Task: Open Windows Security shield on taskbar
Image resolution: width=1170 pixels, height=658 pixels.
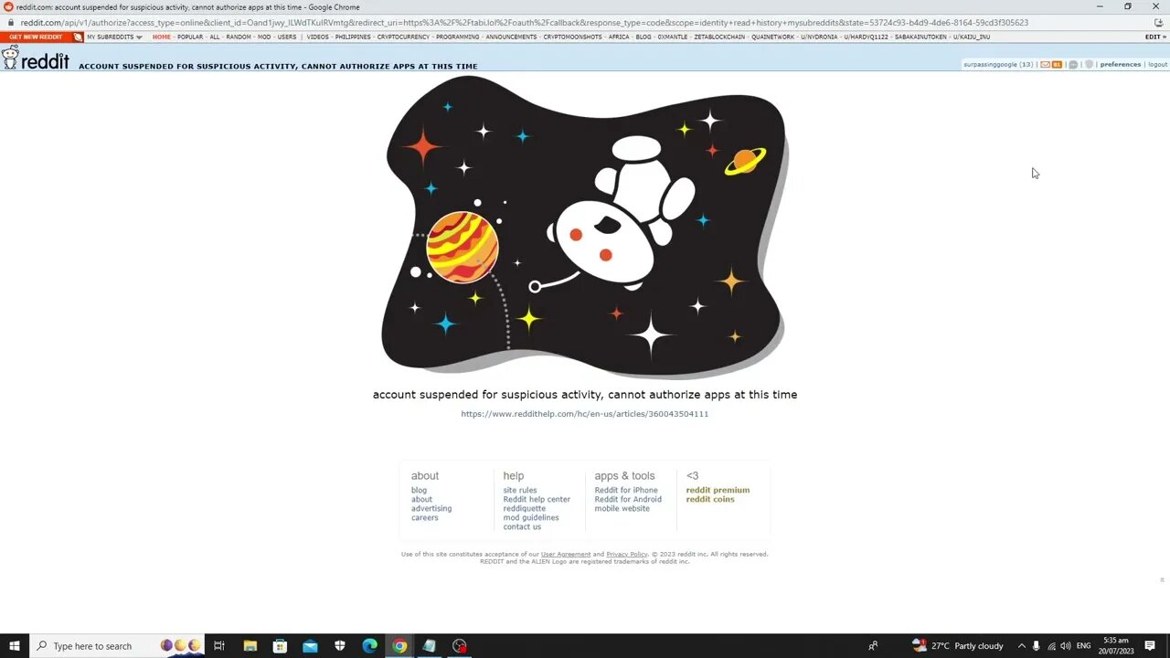Action: 340,646
